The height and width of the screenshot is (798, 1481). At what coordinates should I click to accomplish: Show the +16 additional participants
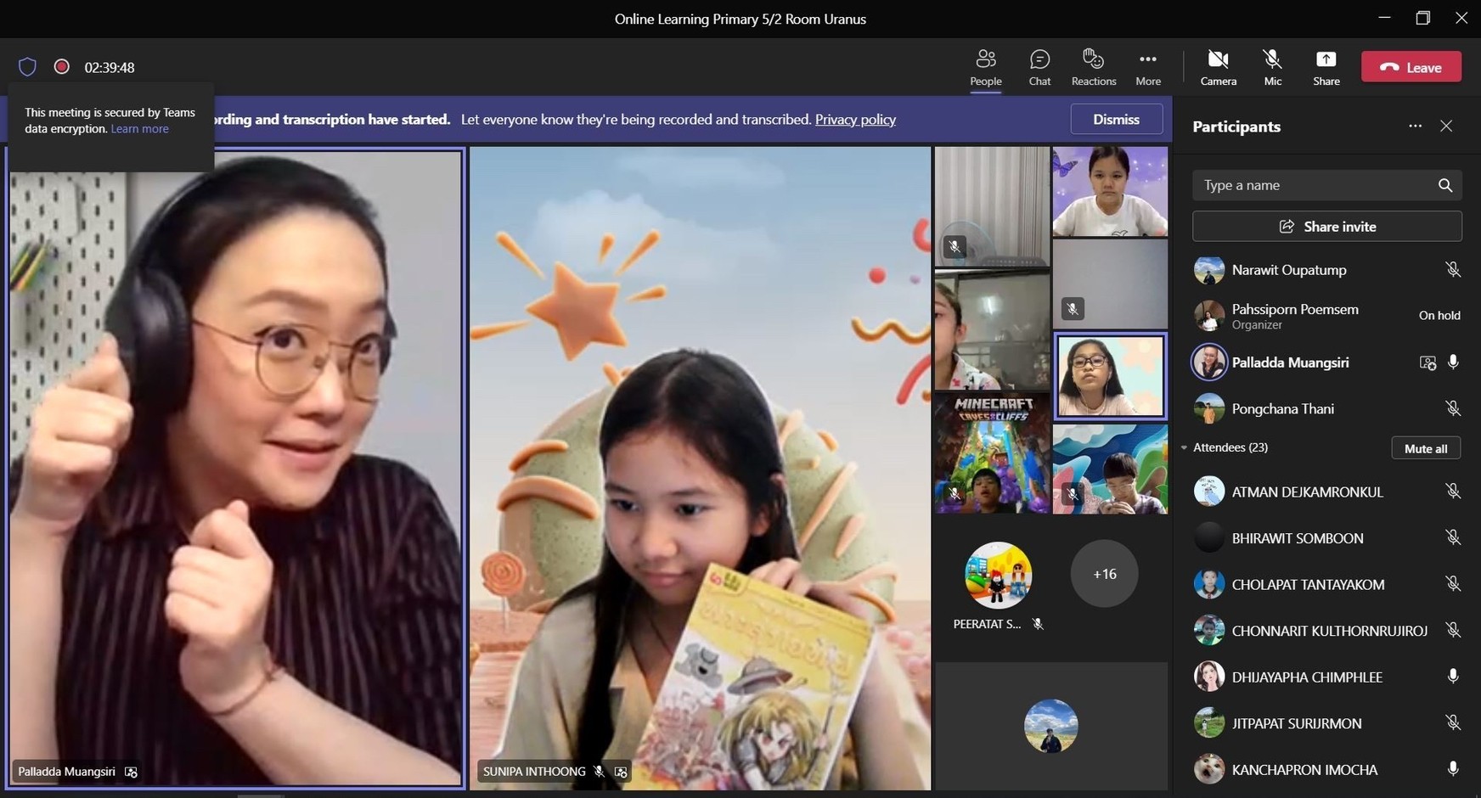point(1104,574)
